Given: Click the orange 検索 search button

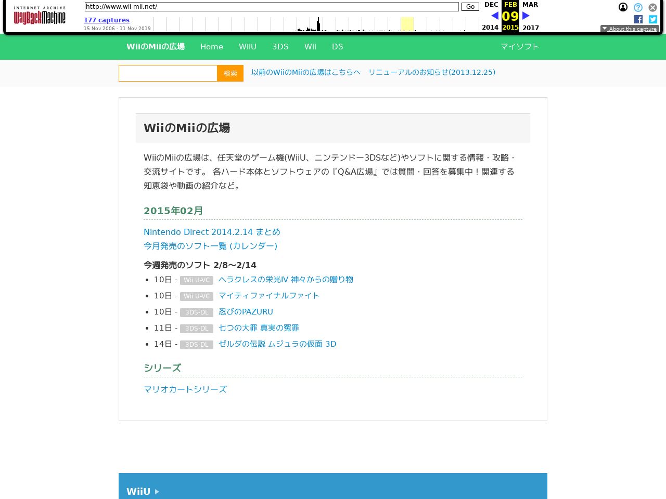Looking at the screenshot, I should click(230, 73).
